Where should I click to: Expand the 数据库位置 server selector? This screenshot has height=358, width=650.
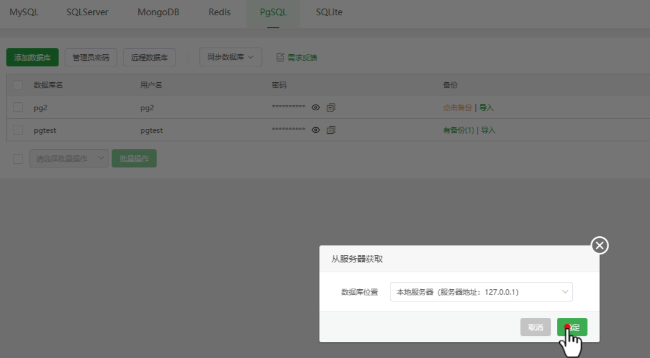point(481,292)
